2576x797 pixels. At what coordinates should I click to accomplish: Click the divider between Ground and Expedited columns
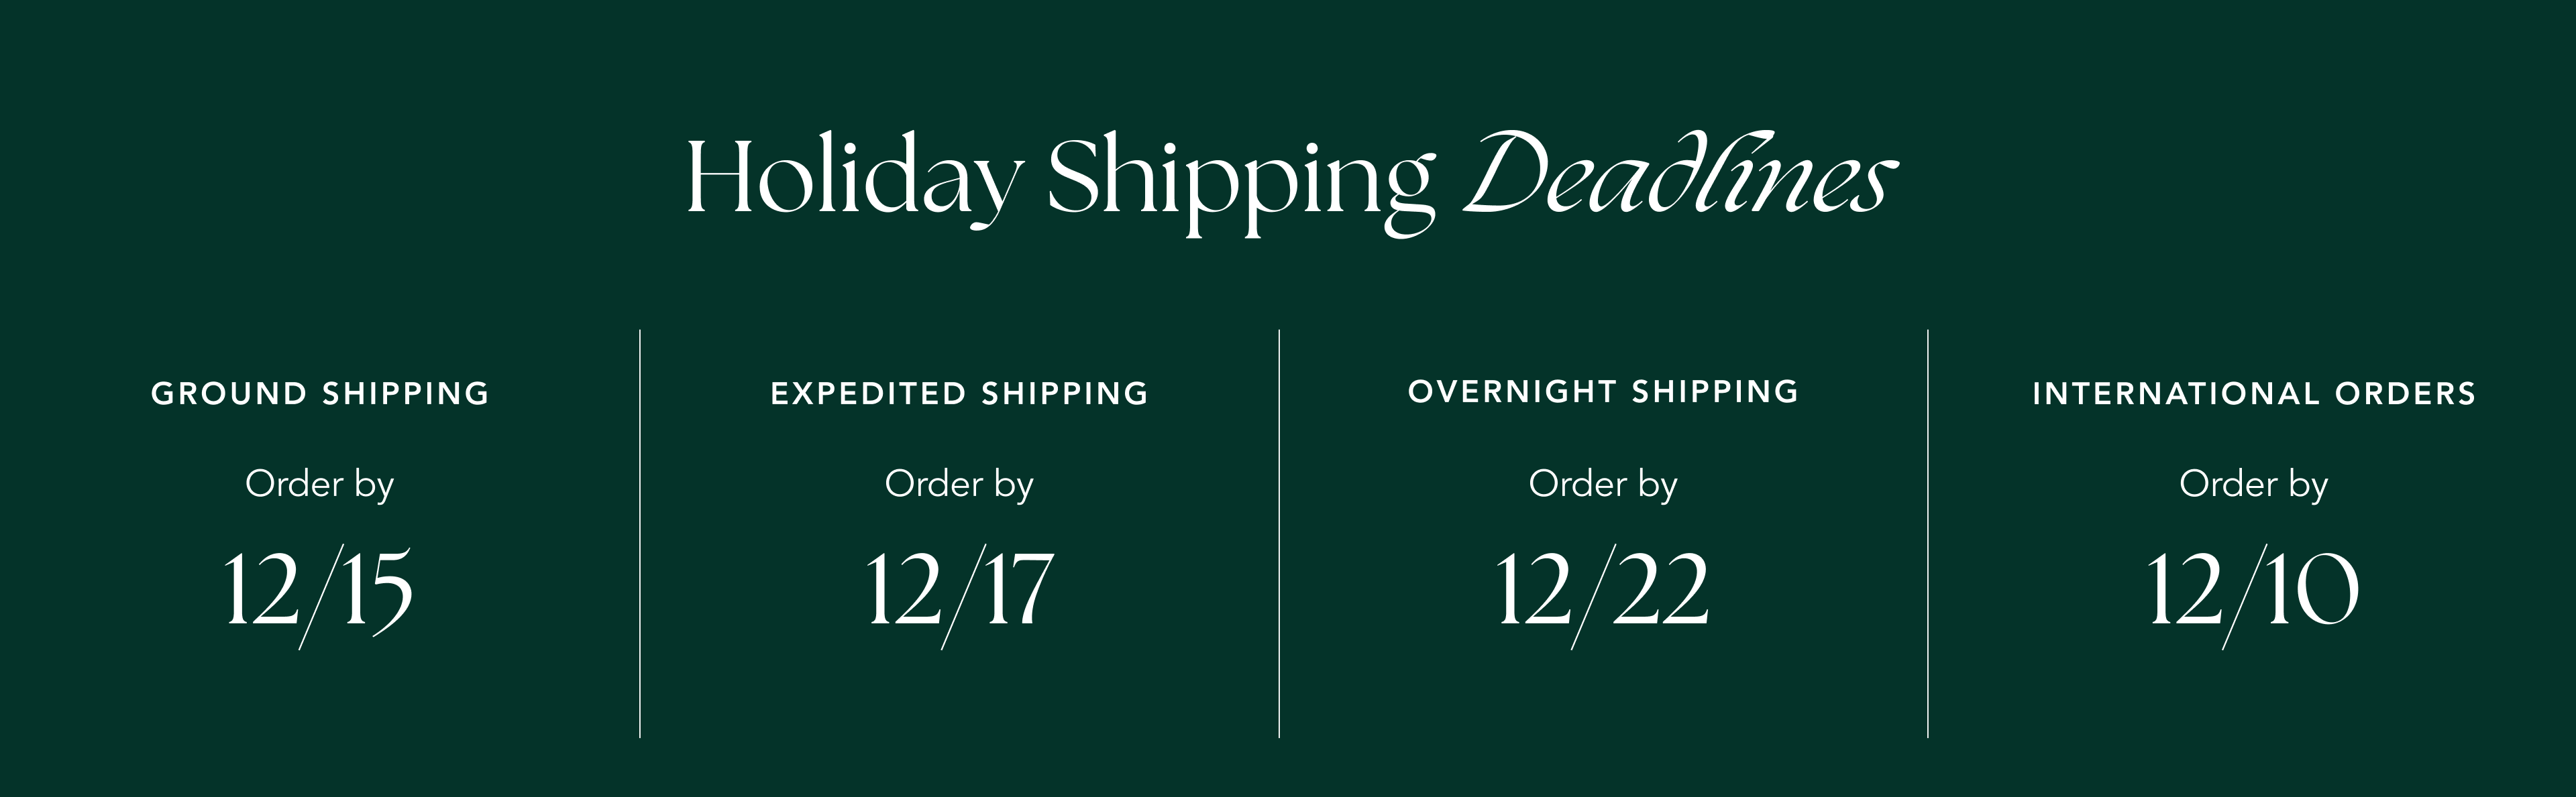point(640,534)
